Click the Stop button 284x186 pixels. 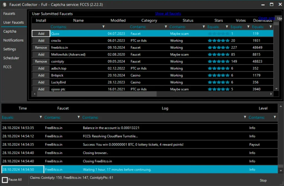pyautogui.click(x=263, y=180)
